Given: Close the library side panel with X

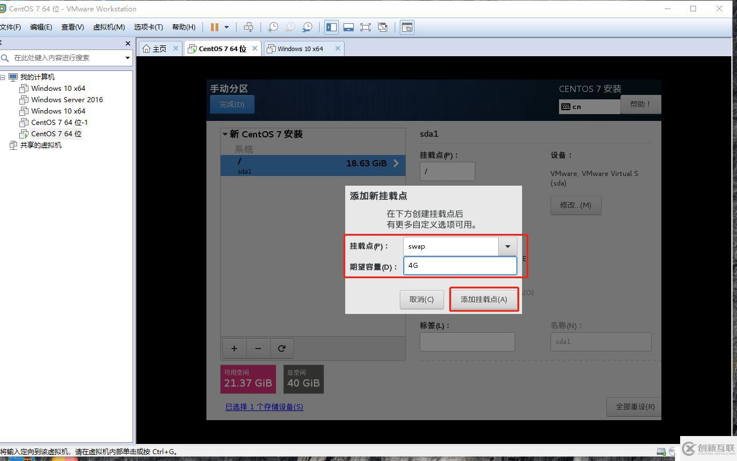Looking at the screenshot, I should click(127, 43).
